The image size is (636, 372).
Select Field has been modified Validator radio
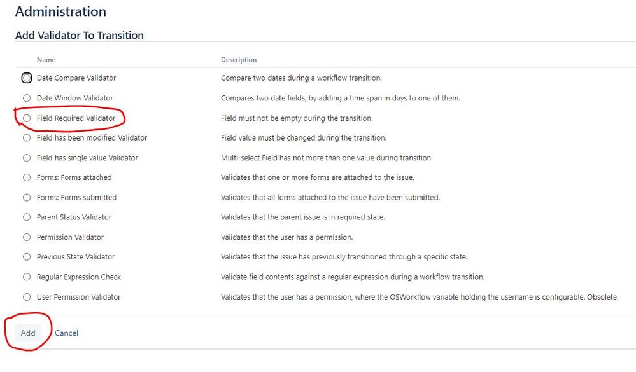pos(27,138)
